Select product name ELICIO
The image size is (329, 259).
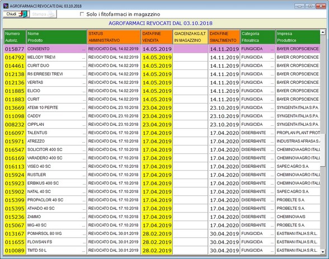coord(34,91)
